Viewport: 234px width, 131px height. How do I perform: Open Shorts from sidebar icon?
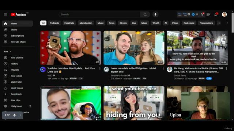[5, 30]
